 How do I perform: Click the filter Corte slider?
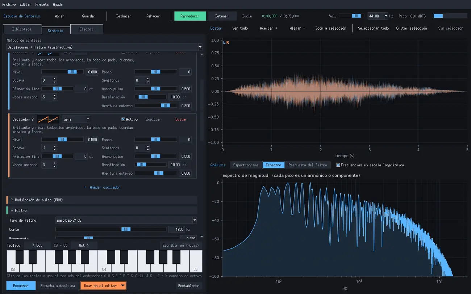111,230
